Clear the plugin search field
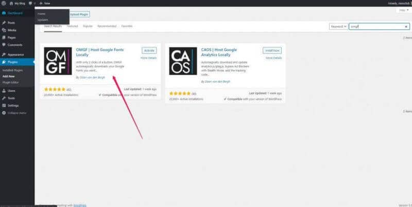Viewport: 412px width, 207px height. point(406,27)
